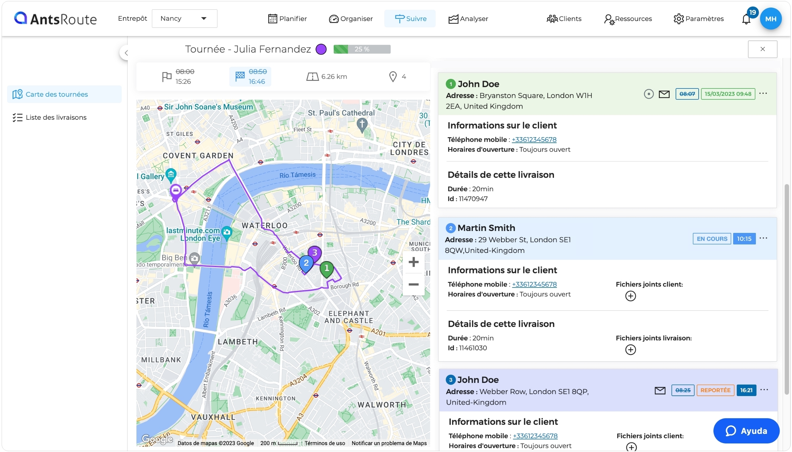Click the Martin Smith card header
Viewport: 792px width, 452px height.
(607, 239)
